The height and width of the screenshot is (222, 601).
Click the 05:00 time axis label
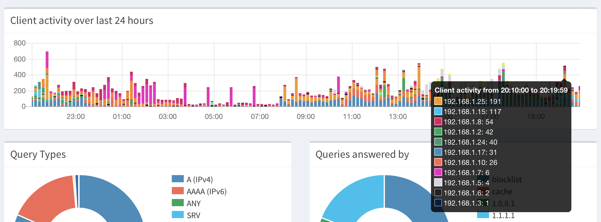click(x=214, y=117)
